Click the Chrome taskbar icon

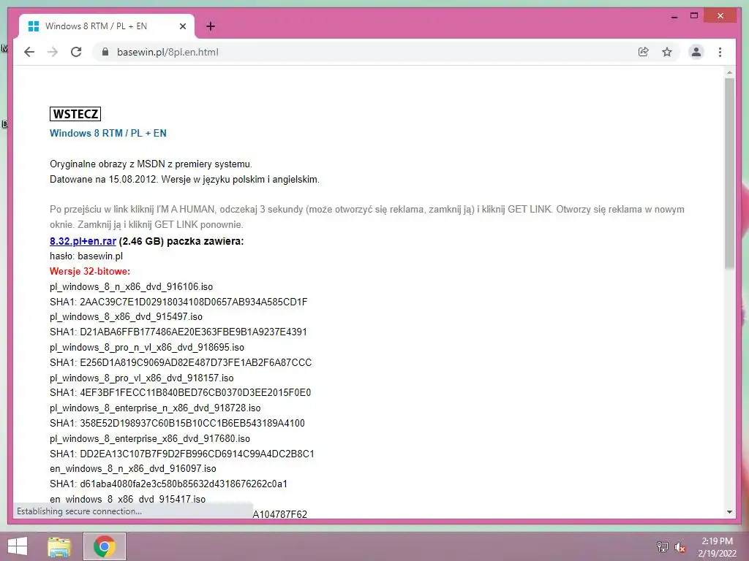[104, 546]
